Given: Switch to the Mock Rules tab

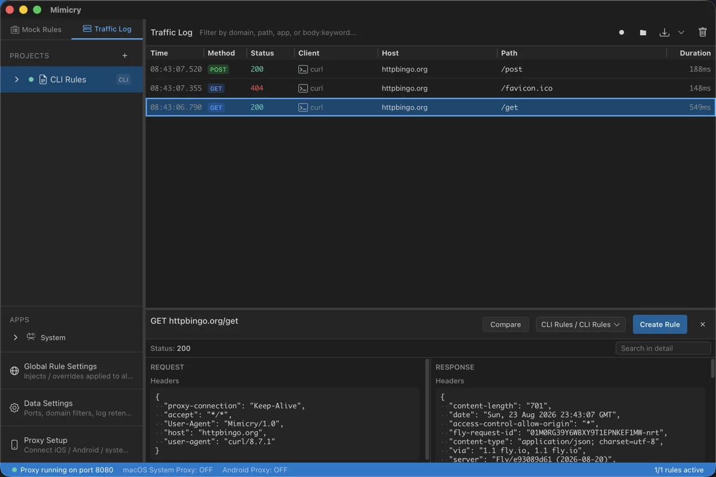Looking at the screenshot, I should point(36,29).
